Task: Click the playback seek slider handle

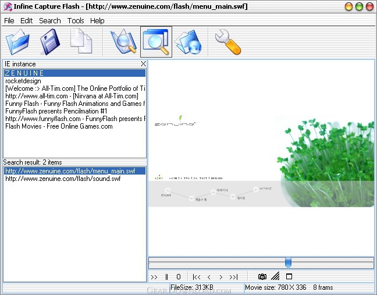Action: pos(288,262)
